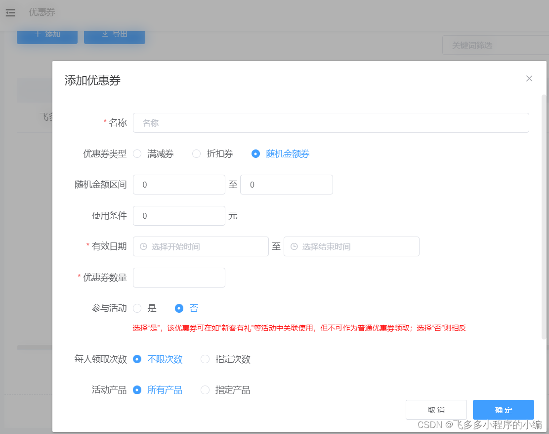Open the 选择开始时间 date picker
This screenshot has width=549, height=434.
pyautogui.click(x=201, y=246)
